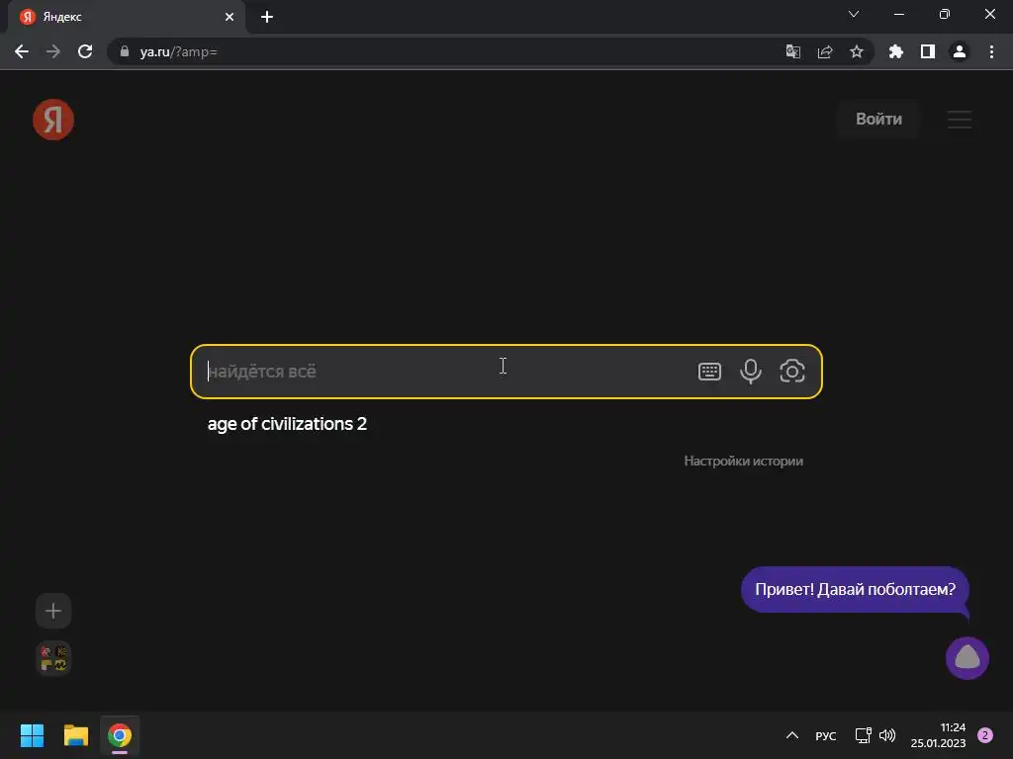Switch РУС input language
Image resolution: width=1013 pixels, height=759 pixels.
click(x=826, y=735)
